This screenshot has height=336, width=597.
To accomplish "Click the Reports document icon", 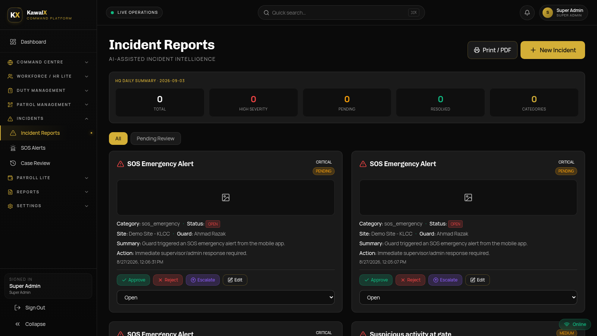I will click(10, 192).
